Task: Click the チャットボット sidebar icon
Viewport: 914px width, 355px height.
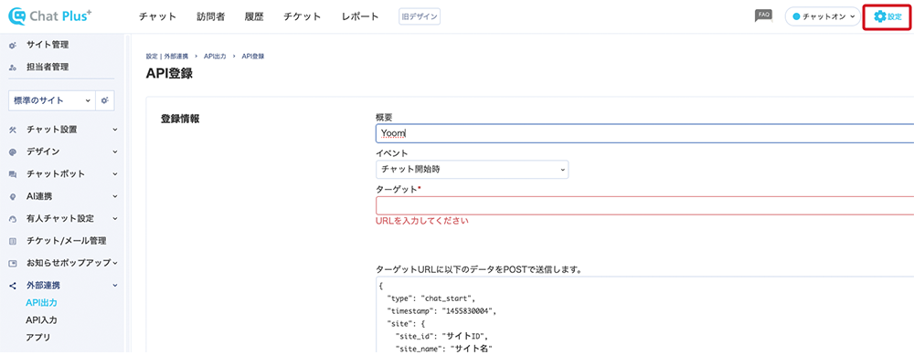Action: click(13, 174)
